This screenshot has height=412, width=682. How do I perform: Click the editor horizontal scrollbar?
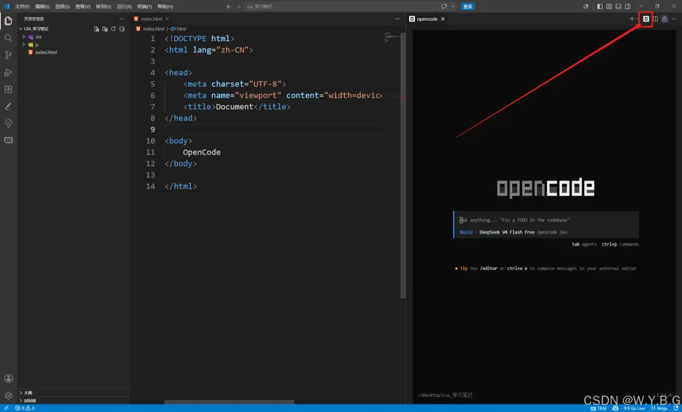(229, 403)
